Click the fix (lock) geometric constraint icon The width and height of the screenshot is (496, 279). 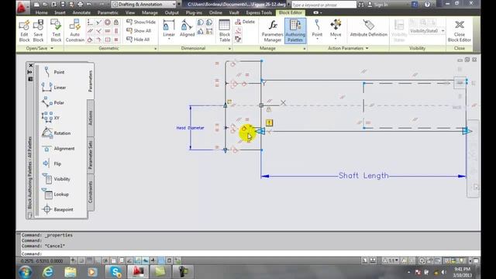point(116,22)
